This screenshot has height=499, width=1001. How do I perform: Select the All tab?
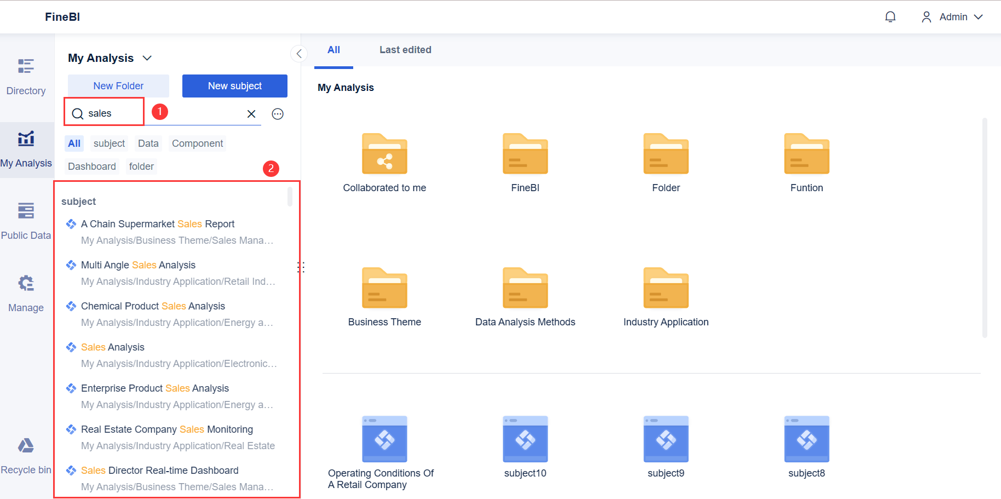click(x=333, y=49)
